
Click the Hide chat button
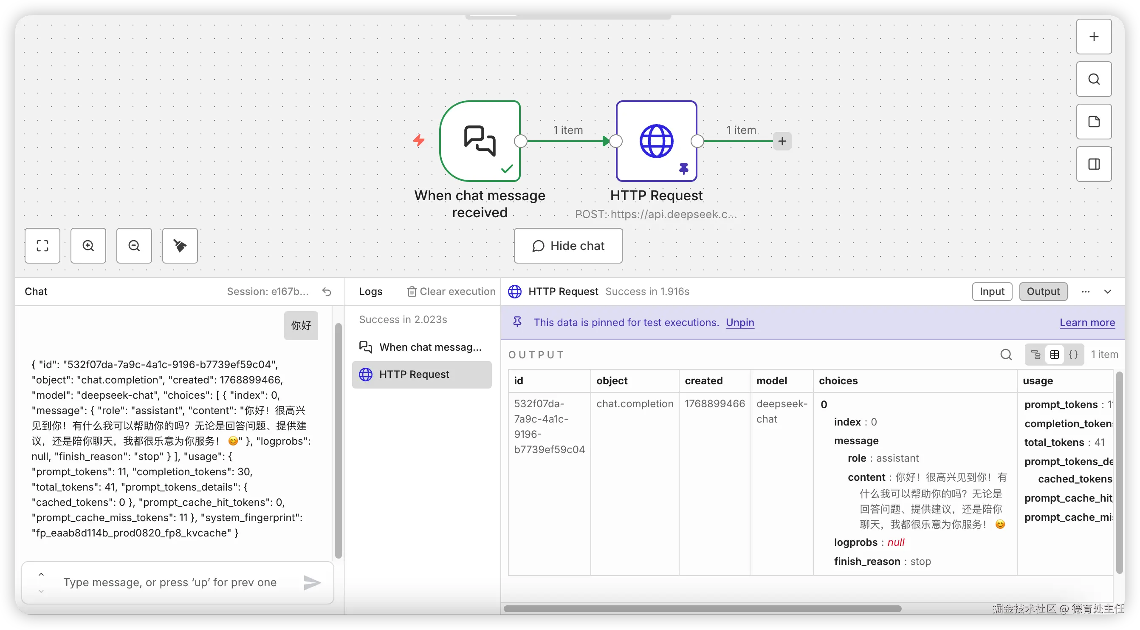point(568,246)
